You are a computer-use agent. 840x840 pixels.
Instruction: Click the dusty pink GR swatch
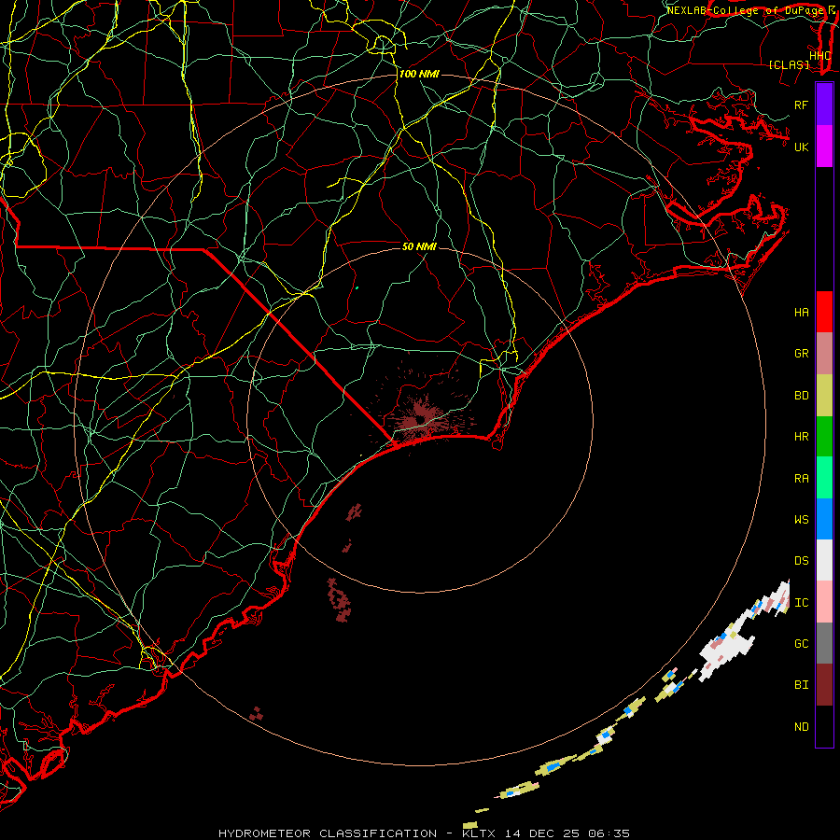coord(824,354)
